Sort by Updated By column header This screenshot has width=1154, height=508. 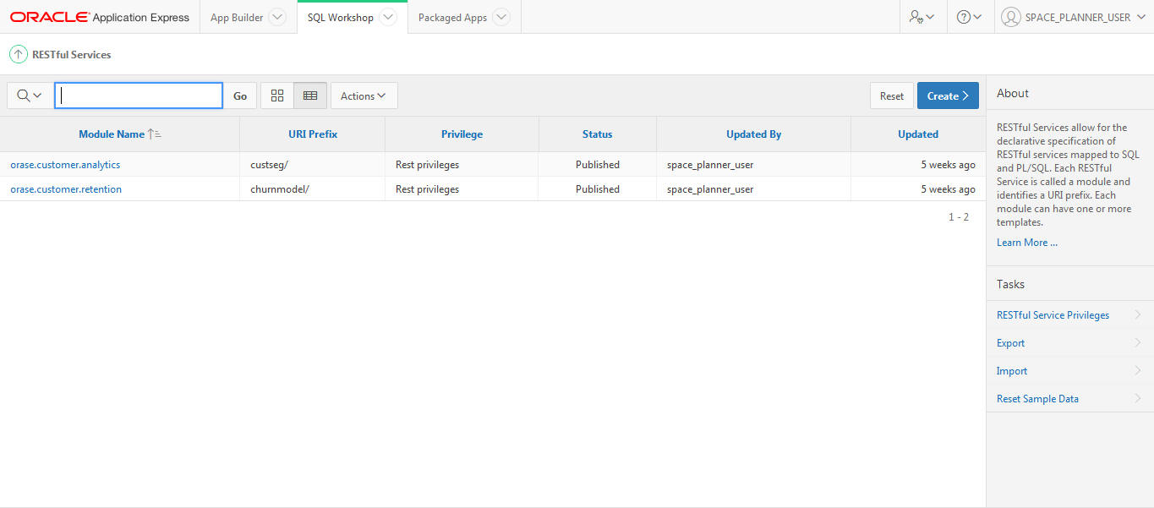point(753,134)
